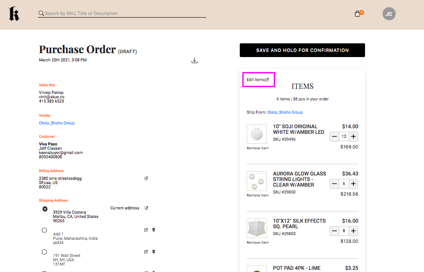
Task: Click the edit icon beside the billing address
Action: click(x=146, y=178)
